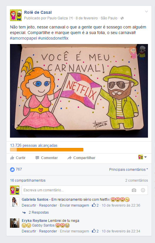Open the 16 compartilhamentos link
Screen dimensions: 155x243
[28, 180]
